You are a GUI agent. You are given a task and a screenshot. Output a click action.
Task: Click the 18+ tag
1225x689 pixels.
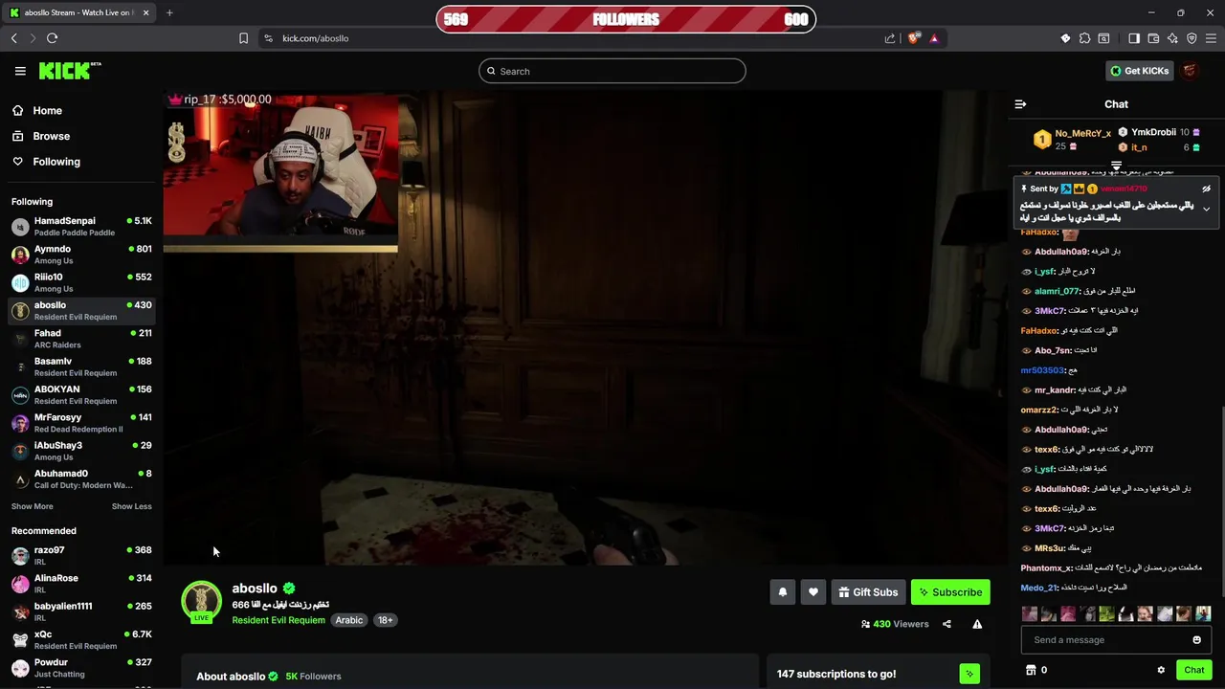tap(385, 620)
